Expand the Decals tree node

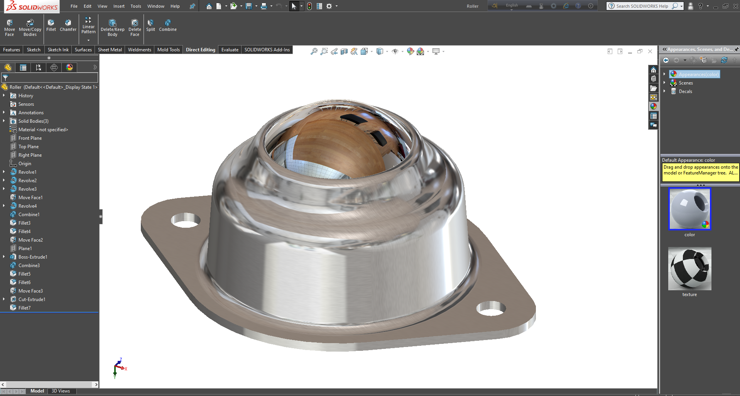pyautogui.click(x=664, y=91)
